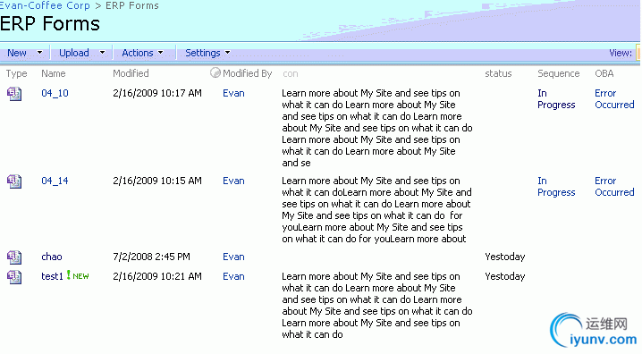Click the 04_10 row document type icon

(x=14, y=94)
